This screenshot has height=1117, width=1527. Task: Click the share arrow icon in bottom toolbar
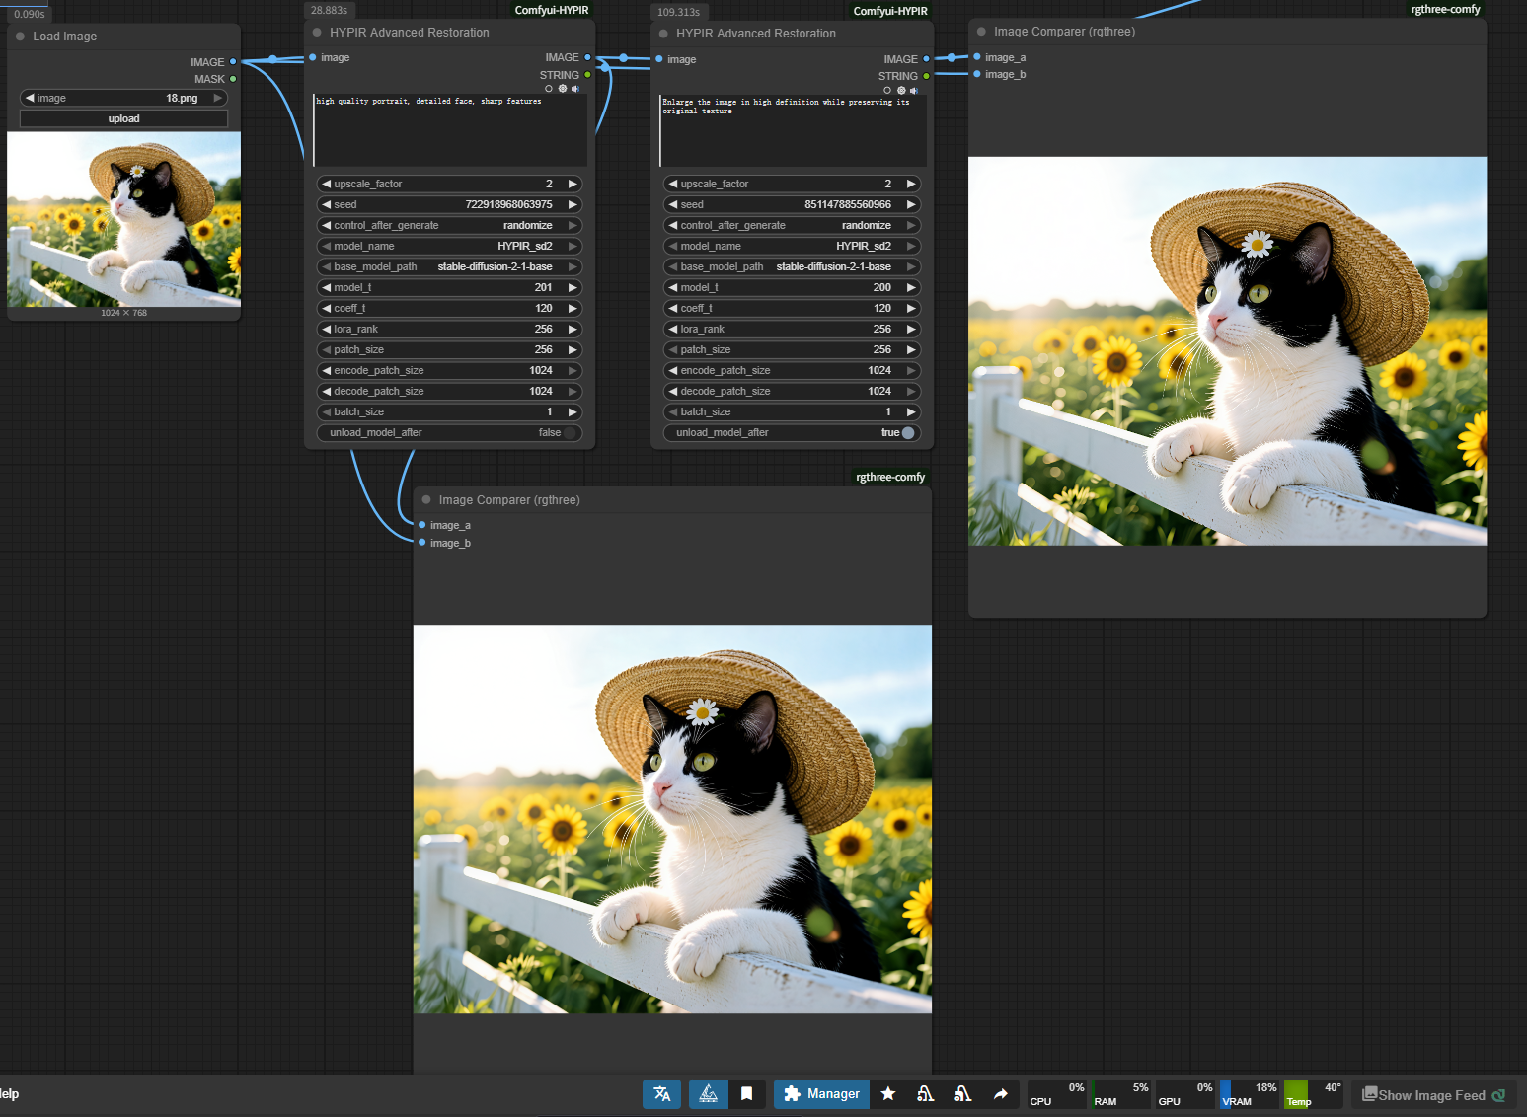1000,1094
